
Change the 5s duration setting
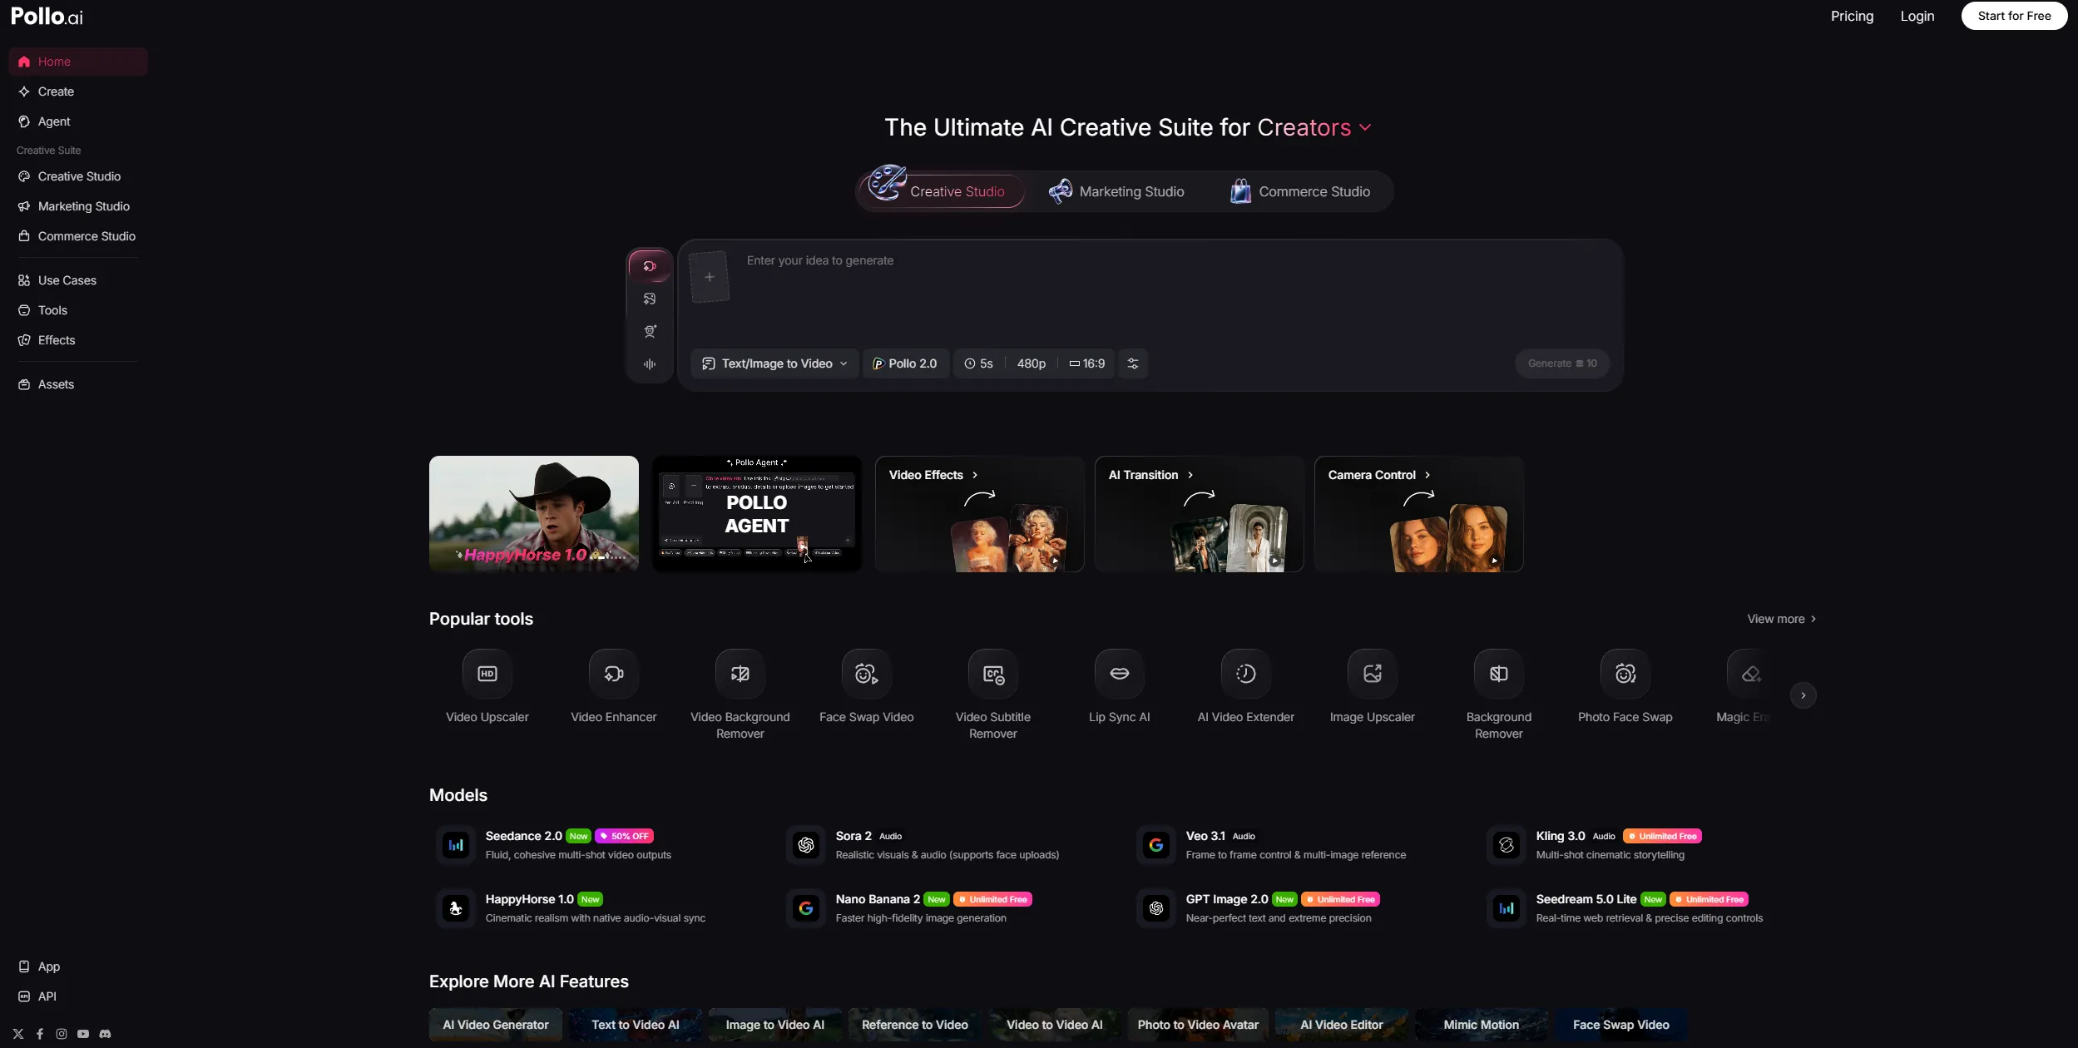pyautogui.click(x=978, y=363)
